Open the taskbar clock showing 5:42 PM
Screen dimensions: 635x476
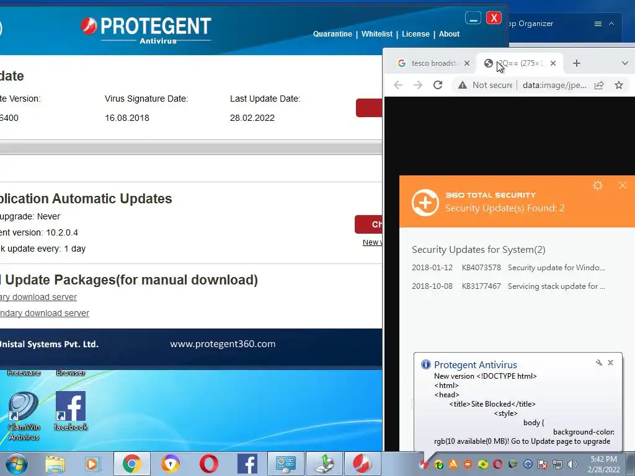click(x=604, y=464)
